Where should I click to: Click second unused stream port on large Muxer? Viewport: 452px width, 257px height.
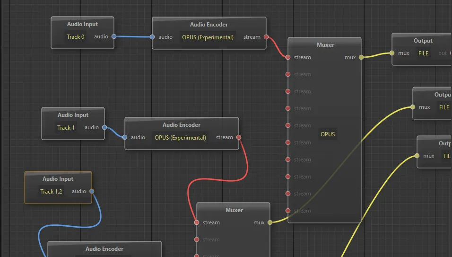tap(287, 91)
